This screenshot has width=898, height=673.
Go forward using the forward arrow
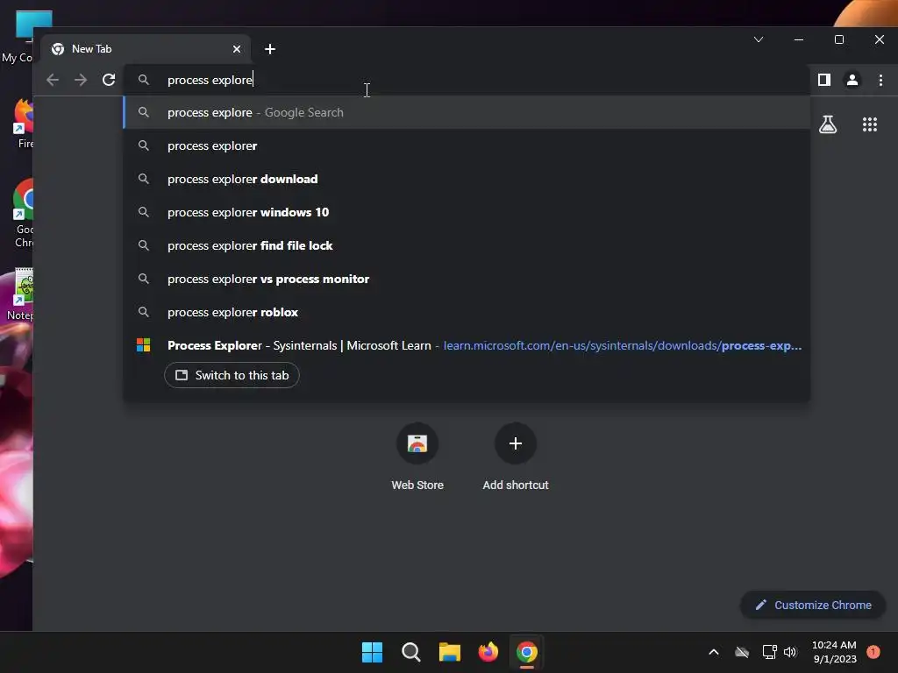(81, 80)
